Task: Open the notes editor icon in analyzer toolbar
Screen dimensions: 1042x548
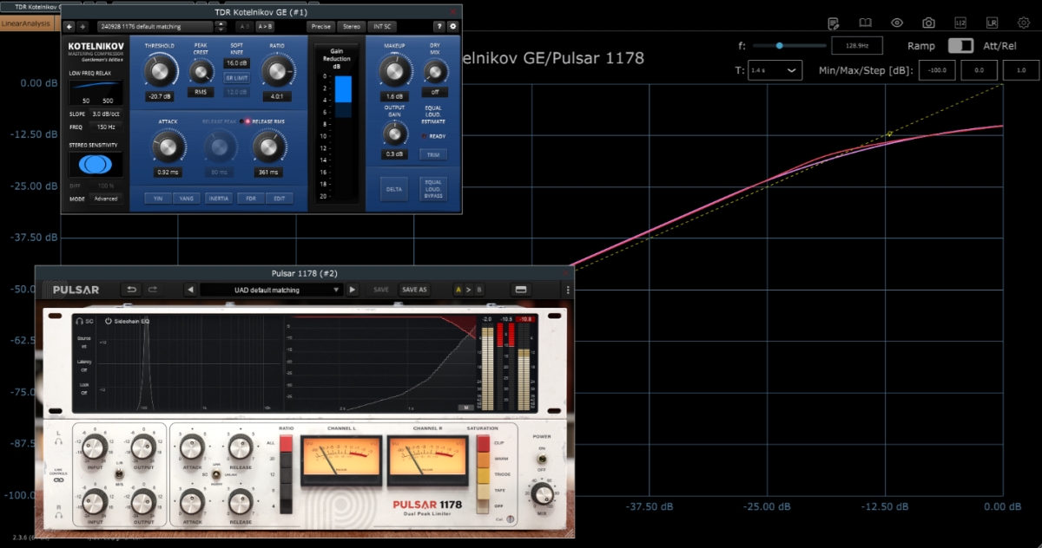Action: pos(834,23)
